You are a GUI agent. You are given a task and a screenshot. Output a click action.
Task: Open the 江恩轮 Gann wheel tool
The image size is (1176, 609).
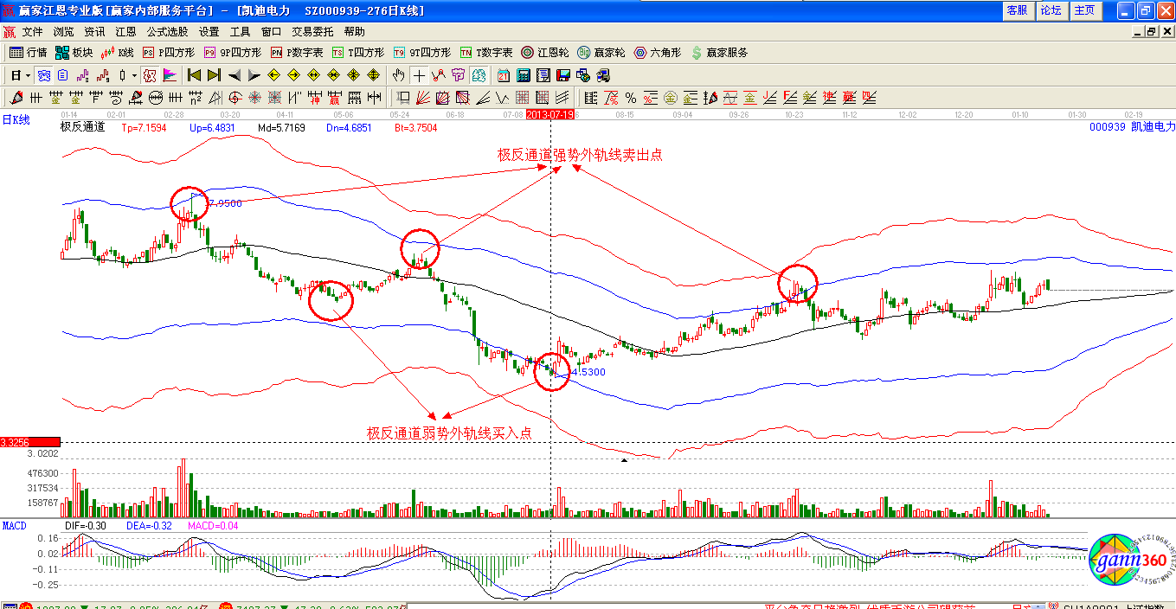pos(544,53)
